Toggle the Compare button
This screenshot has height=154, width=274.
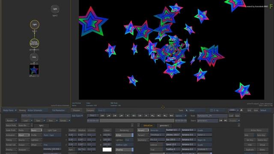pyautogui.click(x=90, y=110)
